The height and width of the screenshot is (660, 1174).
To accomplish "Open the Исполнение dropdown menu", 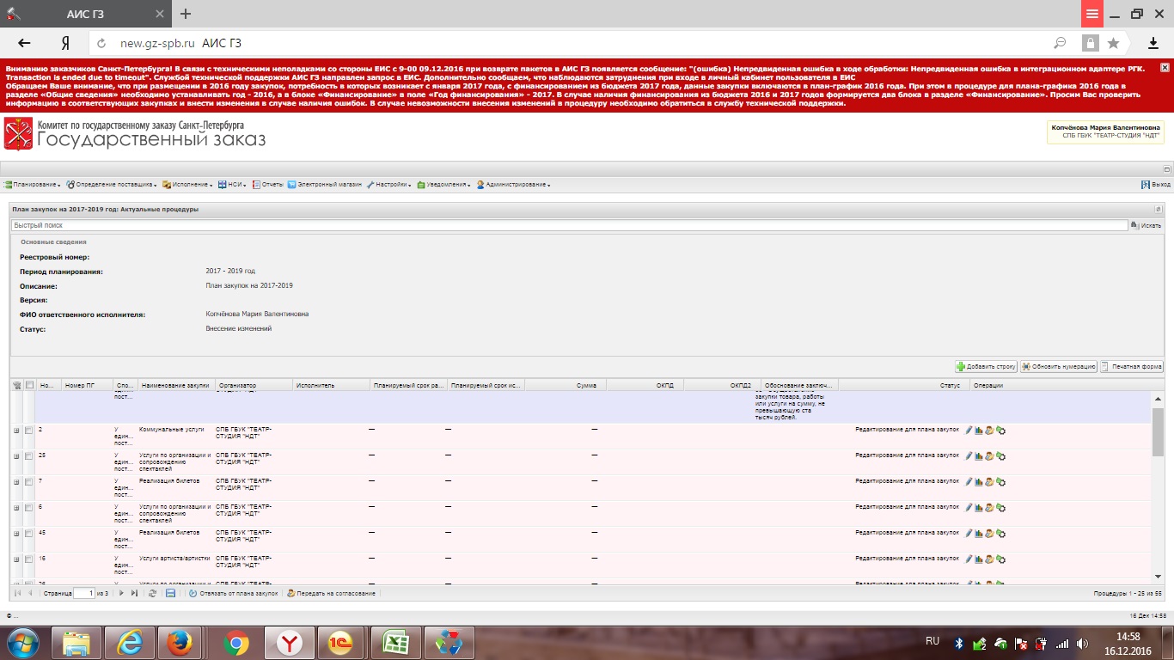I will (x=188, y=185).
